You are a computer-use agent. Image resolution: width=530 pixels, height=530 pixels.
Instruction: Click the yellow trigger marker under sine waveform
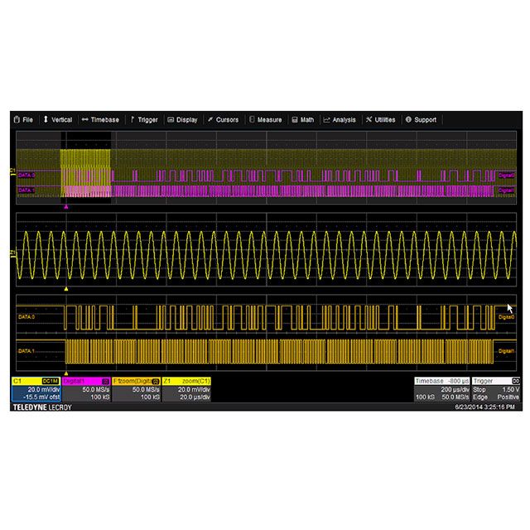pos(65,290)
